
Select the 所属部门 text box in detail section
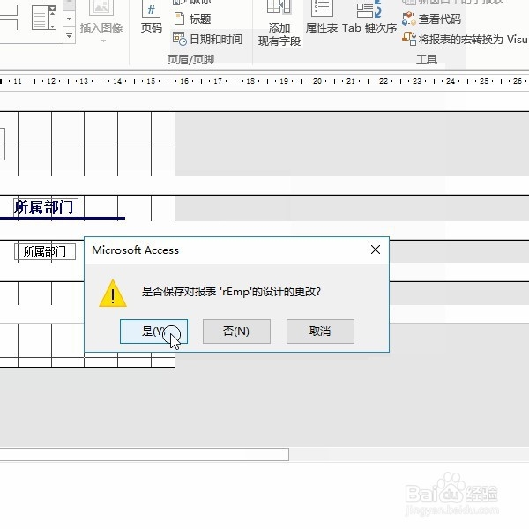tap(45, 251)
